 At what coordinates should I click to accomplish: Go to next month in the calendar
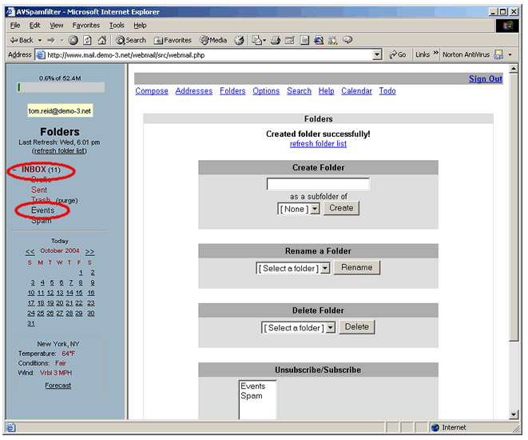pyautogui.click(x=89, y=251)
